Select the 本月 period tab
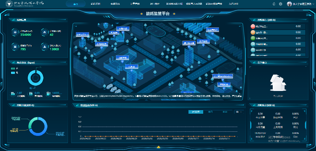 tap(210, 112)
